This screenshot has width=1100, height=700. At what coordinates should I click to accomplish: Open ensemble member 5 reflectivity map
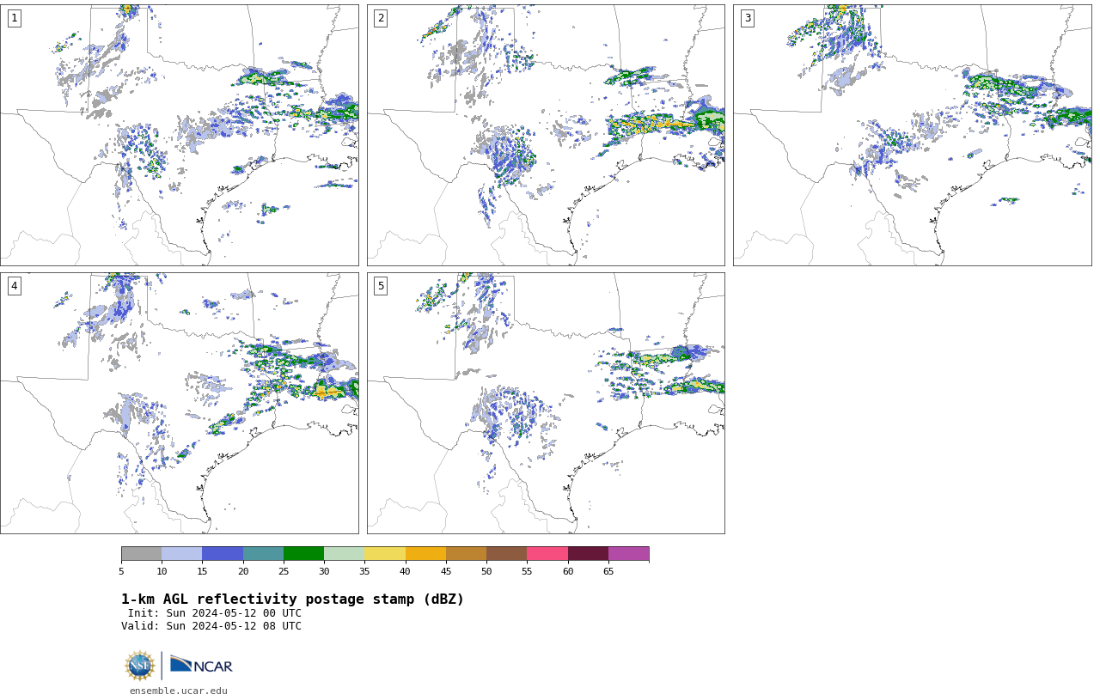[x=546, y=403]
